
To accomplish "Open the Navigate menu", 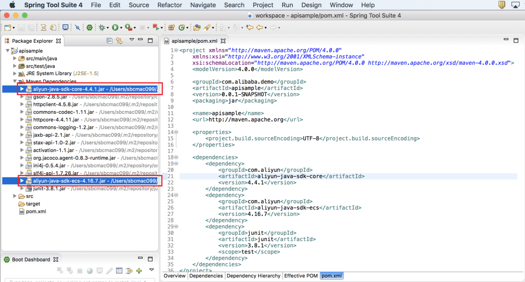I will [x=203, y=5].
